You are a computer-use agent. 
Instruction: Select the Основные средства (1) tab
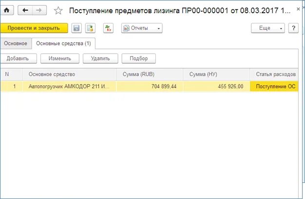(63, 43)
